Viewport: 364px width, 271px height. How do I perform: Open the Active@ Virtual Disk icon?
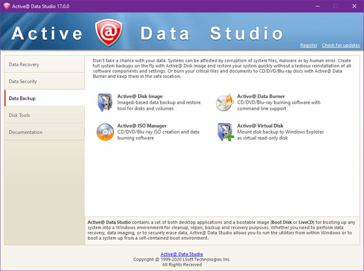click(x=226, y=132)
